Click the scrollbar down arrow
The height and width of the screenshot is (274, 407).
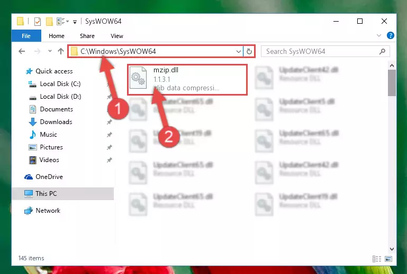pyautogui.click(x=392, y=249)
